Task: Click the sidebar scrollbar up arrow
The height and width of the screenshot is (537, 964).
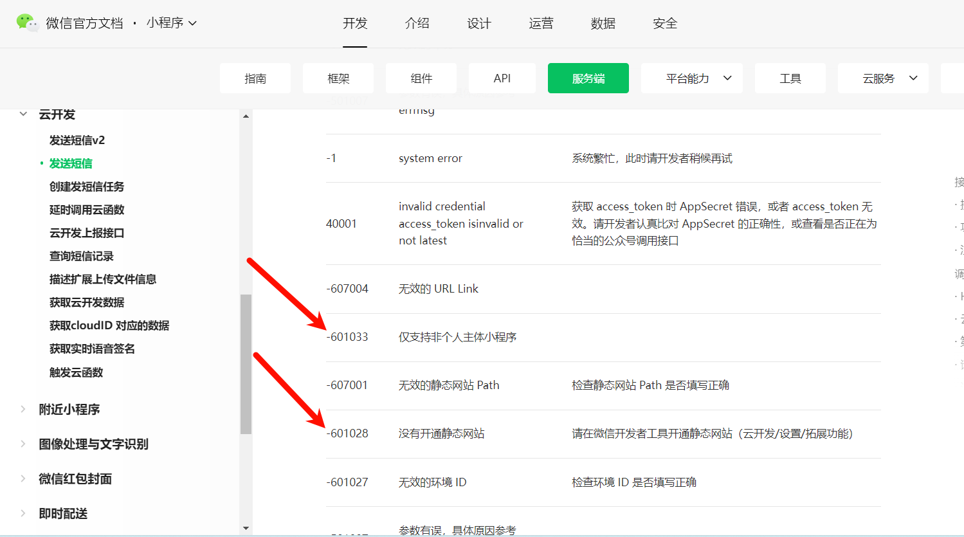Action: point(246,116)
